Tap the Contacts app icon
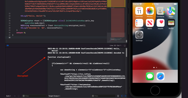 click(160, 11)
